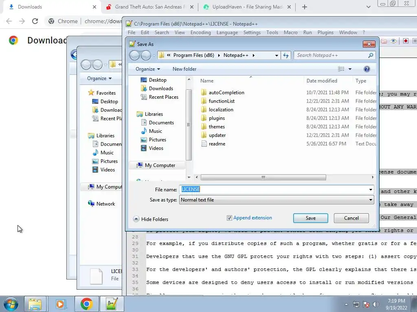Select My Computer in Save As pane
This screenshot has width=417, height=312.
coord(160,165)
